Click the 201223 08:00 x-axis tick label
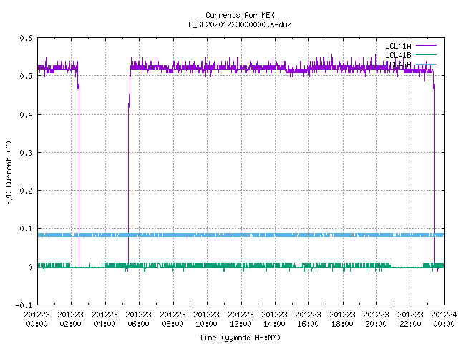 click(x=172, y=319)
